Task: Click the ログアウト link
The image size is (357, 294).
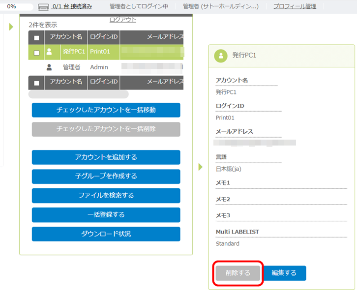Action: [123, 20]
